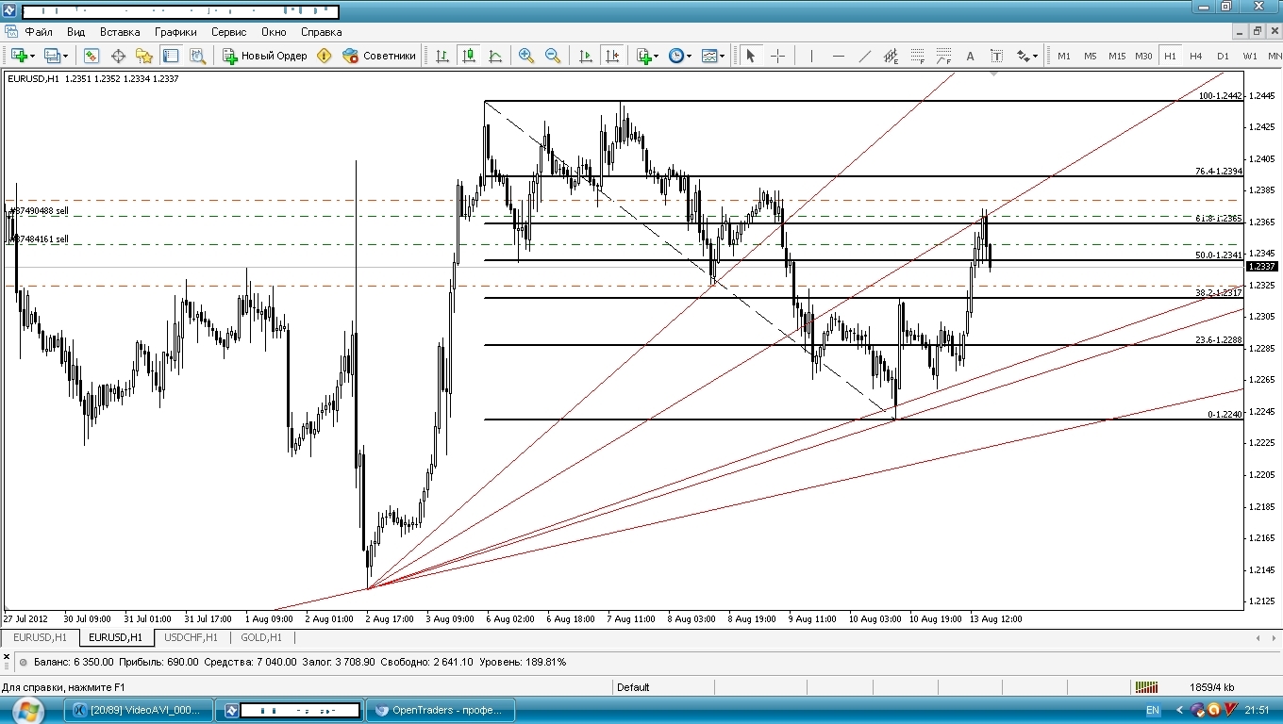This screenshot has width=1283, height=724.
Task: Toggle the chart shift button
Action: point(612,56)
